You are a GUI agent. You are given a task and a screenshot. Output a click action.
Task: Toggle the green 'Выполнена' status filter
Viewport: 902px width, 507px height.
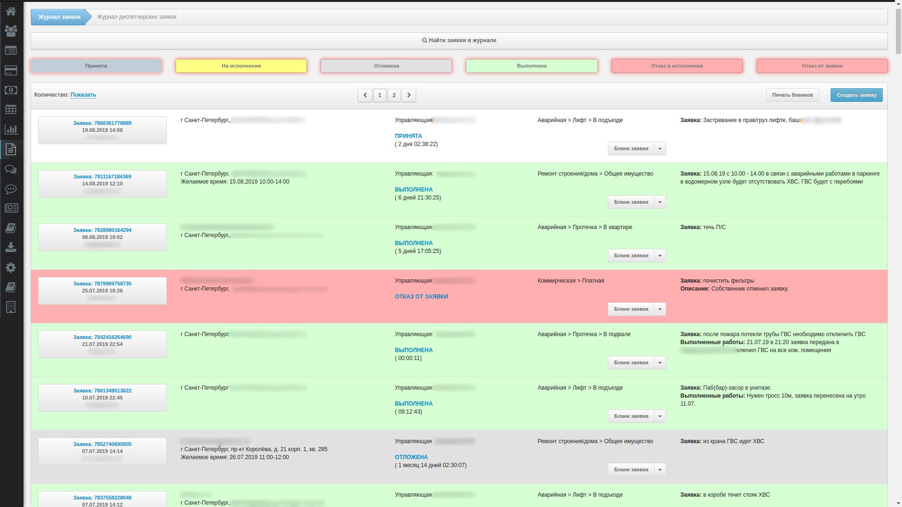(x=531, y=66)
